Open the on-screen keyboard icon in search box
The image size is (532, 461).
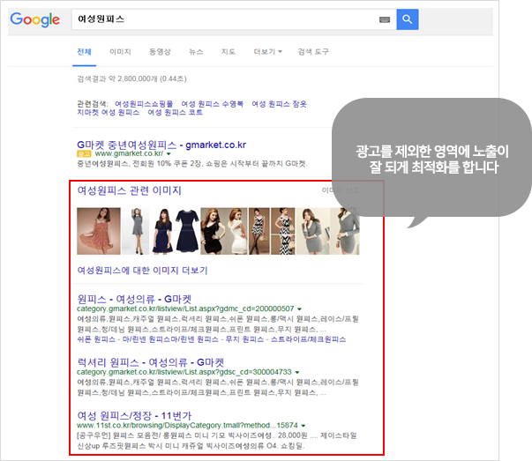point(385,19)
